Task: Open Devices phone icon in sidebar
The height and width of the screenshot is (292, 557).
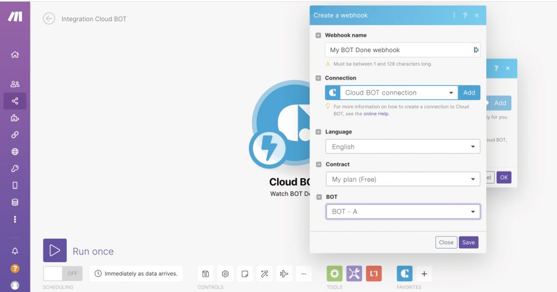Action: [15, 185]
